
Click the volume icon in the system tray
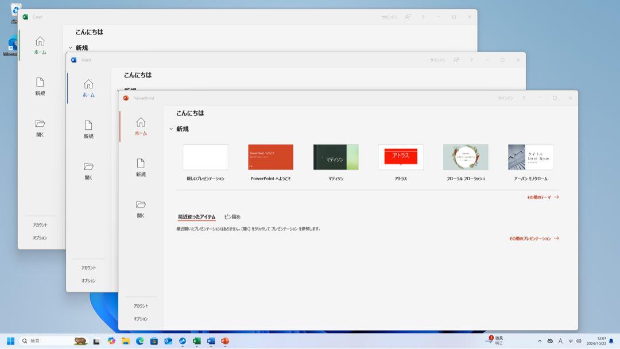click(579, 341)
